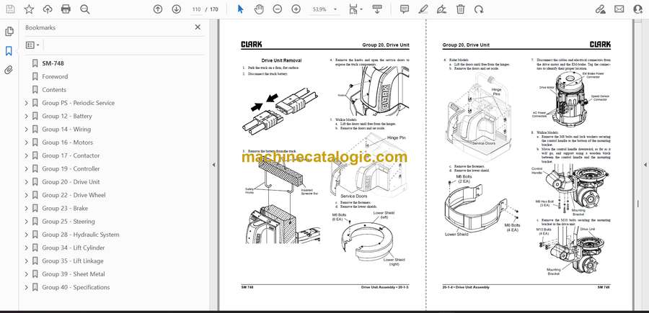Select Group 39 - Sheet Metal bookmark
Image resolution: width=649 pixels, height=313 pixels.
74,273
